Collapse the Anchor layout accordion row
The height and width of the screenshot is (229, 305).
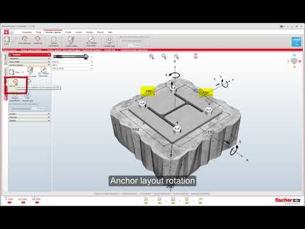(29, 65)
